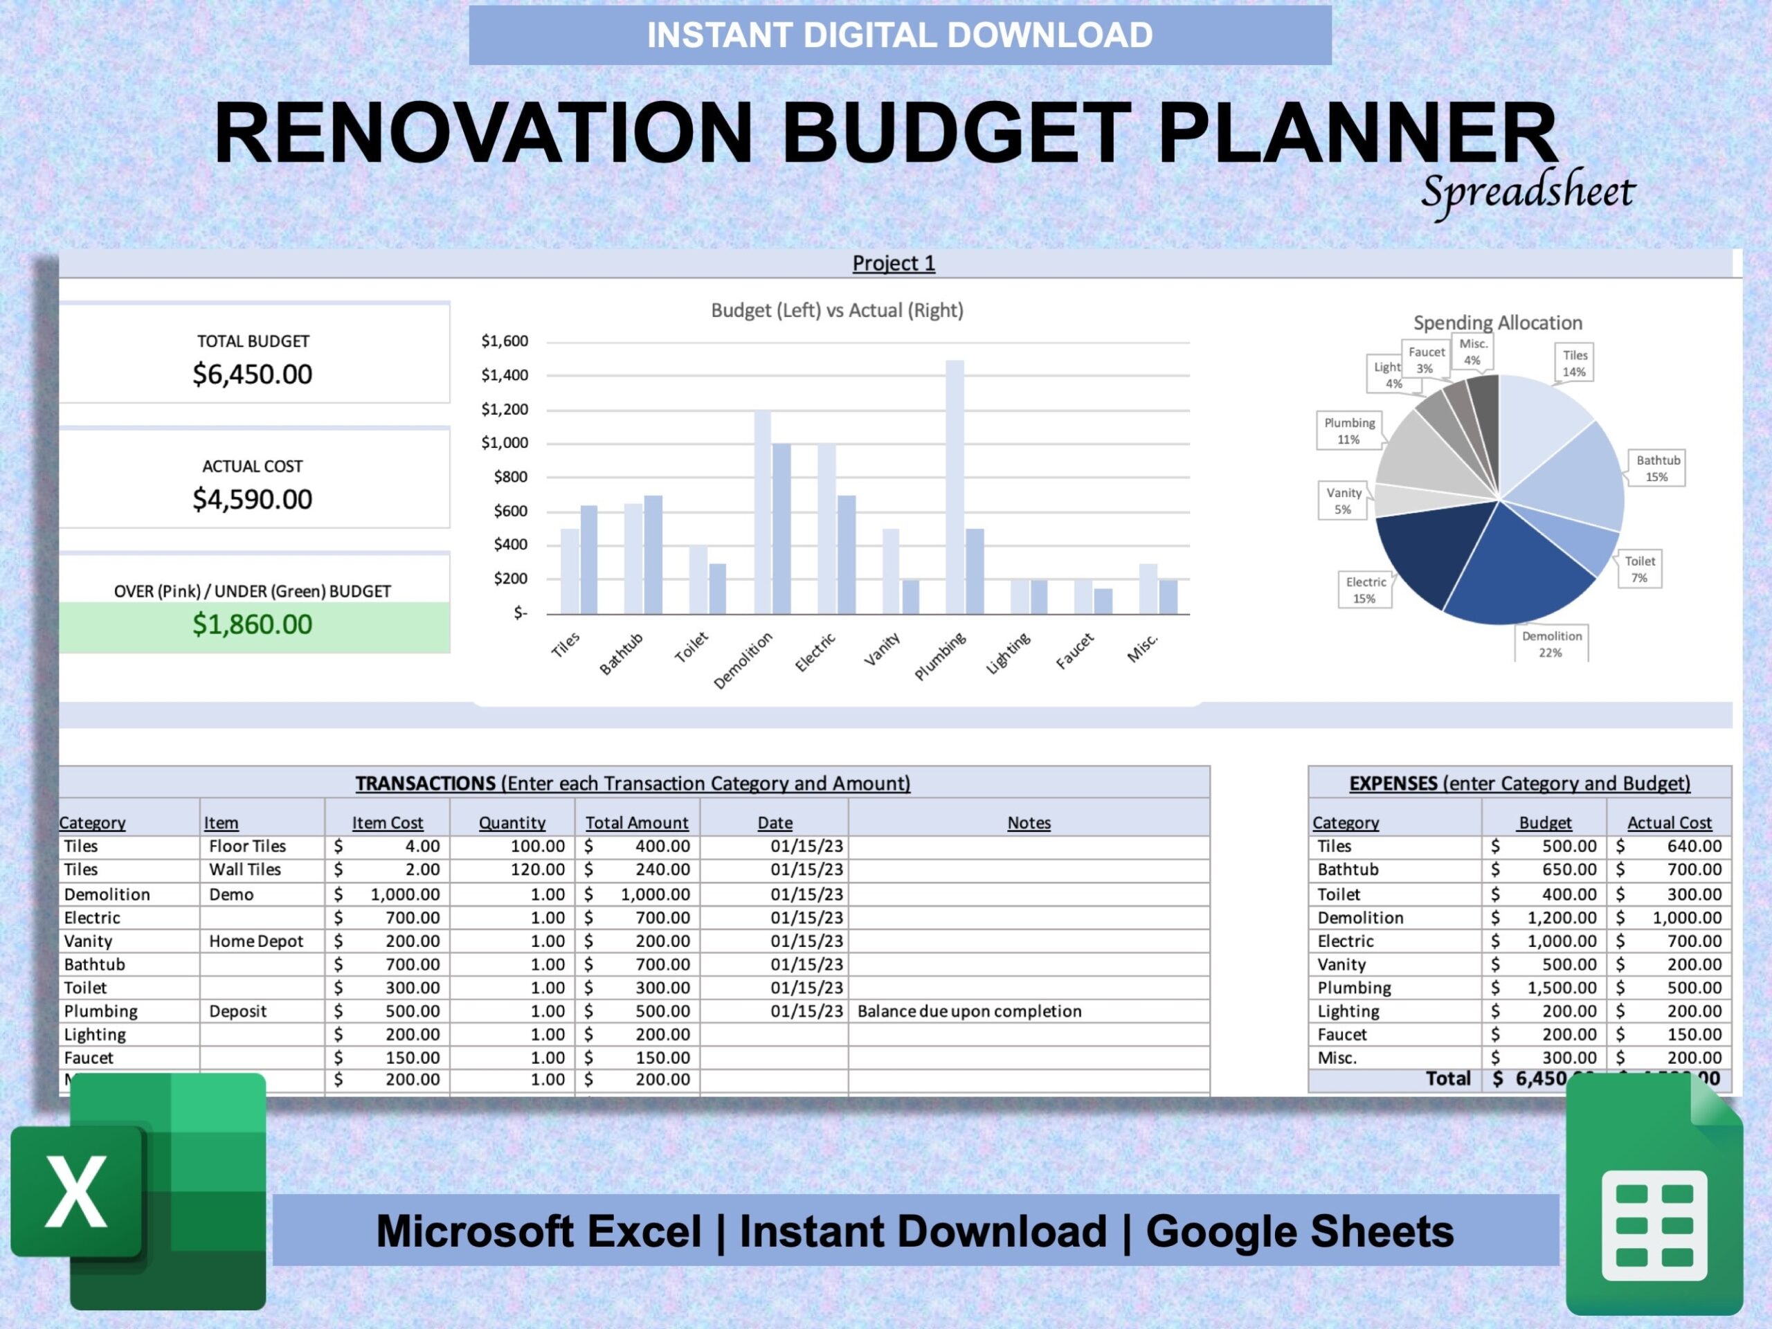Open the Category column header in TRANSACTIONS
This screenshot has height=1329, width=1772.
(x=92, y=822)
